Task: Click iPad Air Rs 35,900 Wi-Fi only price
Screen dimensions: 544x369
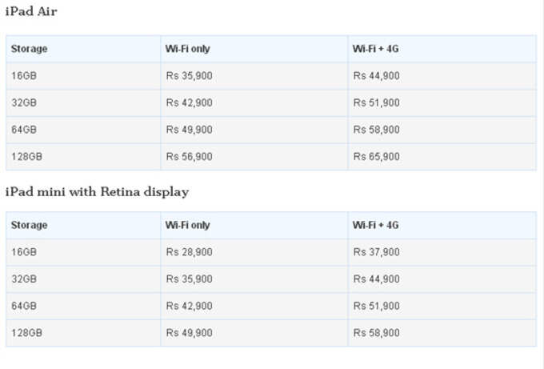Action: [190, 76]
